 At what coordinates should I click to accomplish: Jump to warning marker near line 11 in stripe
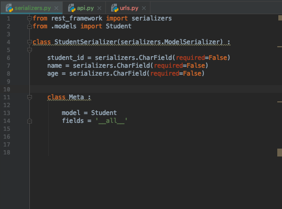pos(280,102)
